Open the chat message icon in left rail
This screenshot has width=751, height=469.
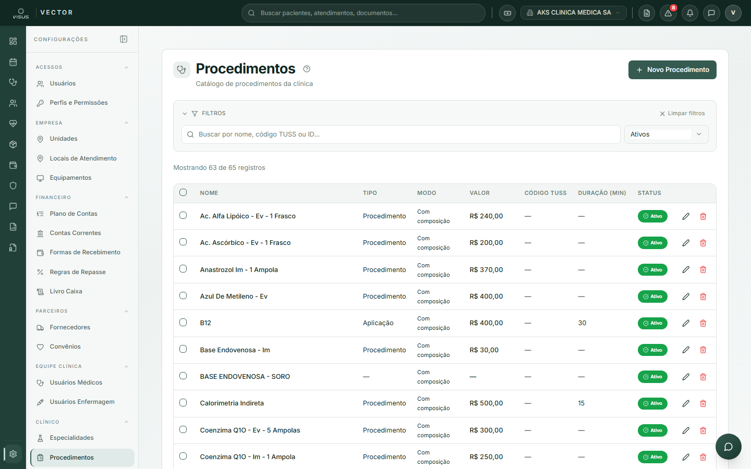click(x=13, y=206)
